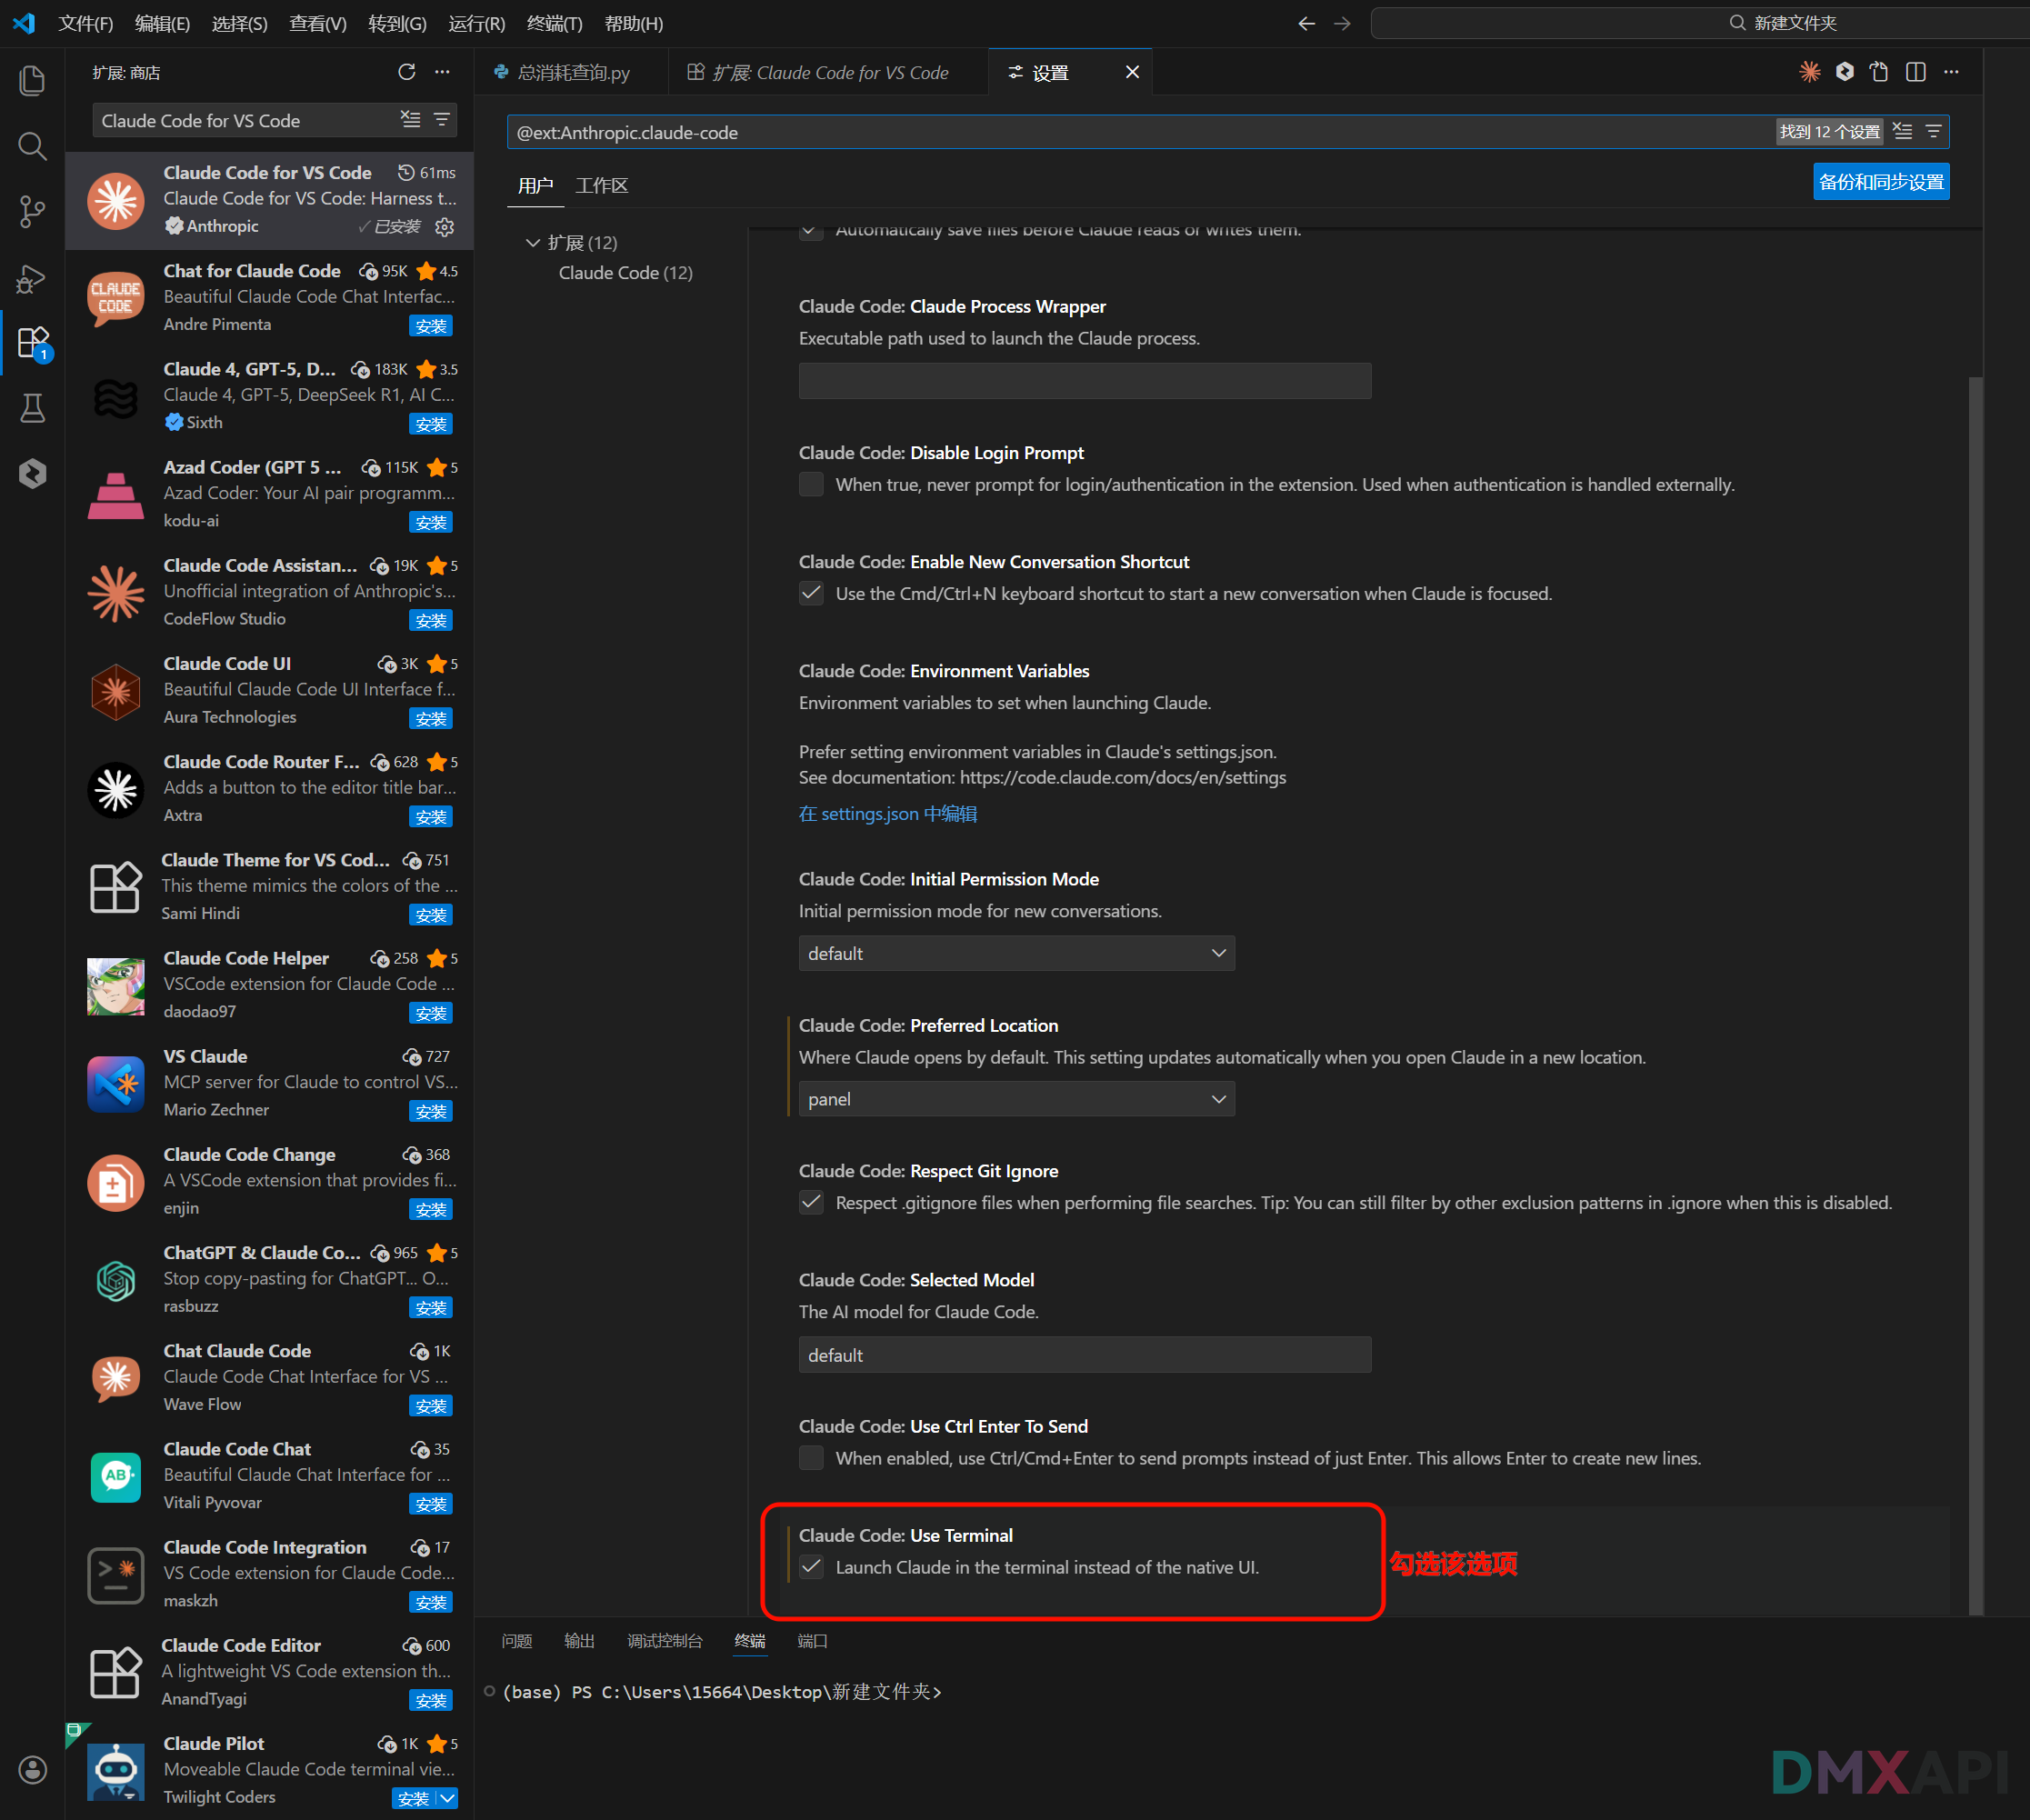The width and height of the screenshot is (2030, 1820).
Task: Click the Testing flask icon
Action: pos(32,407)
